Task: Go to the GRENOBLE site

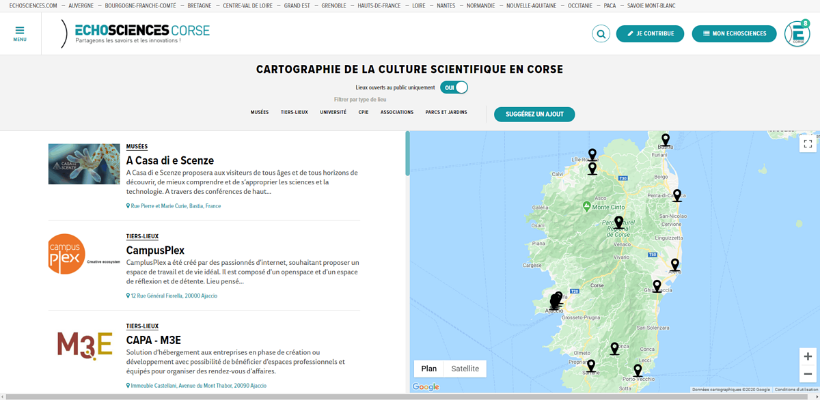Action: (x=333, y=5)
